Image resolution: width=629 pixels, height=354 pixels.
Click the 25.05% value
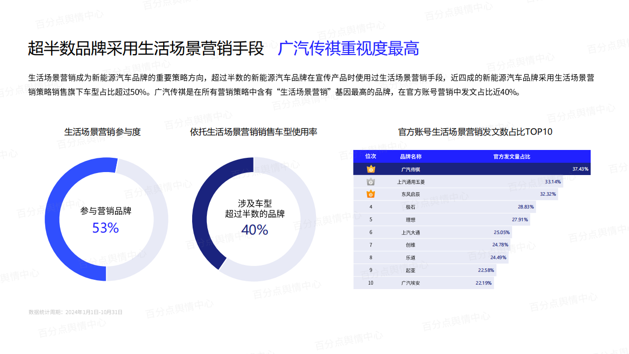(x=502, y=233)
